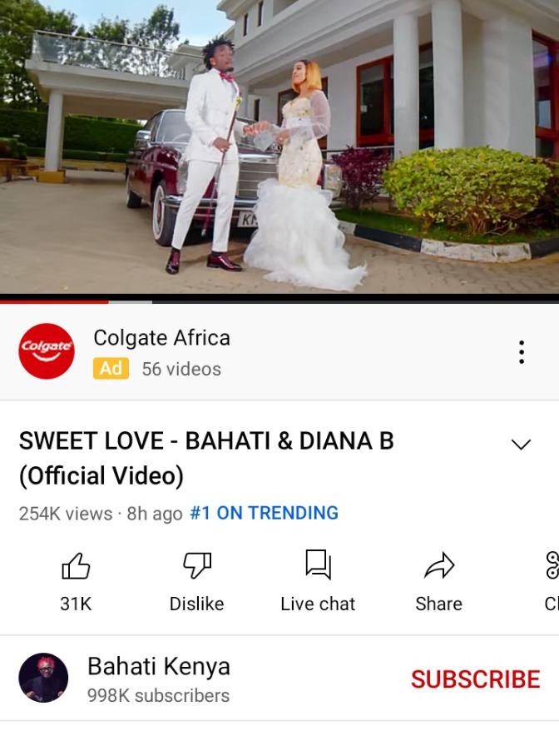Viewport: 559px width, 731px height.
Task: Tap the thumbs-up like icon
Action: [76, 565]
